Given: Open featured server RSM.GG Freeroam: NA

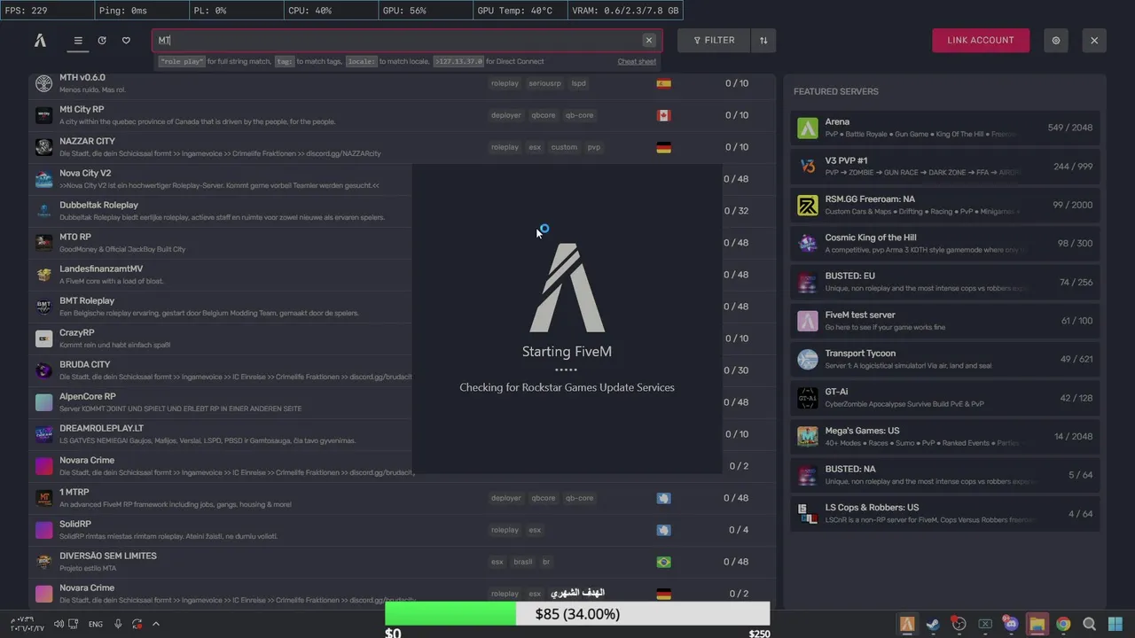Looking at the screenshot, I should [945, 205].
